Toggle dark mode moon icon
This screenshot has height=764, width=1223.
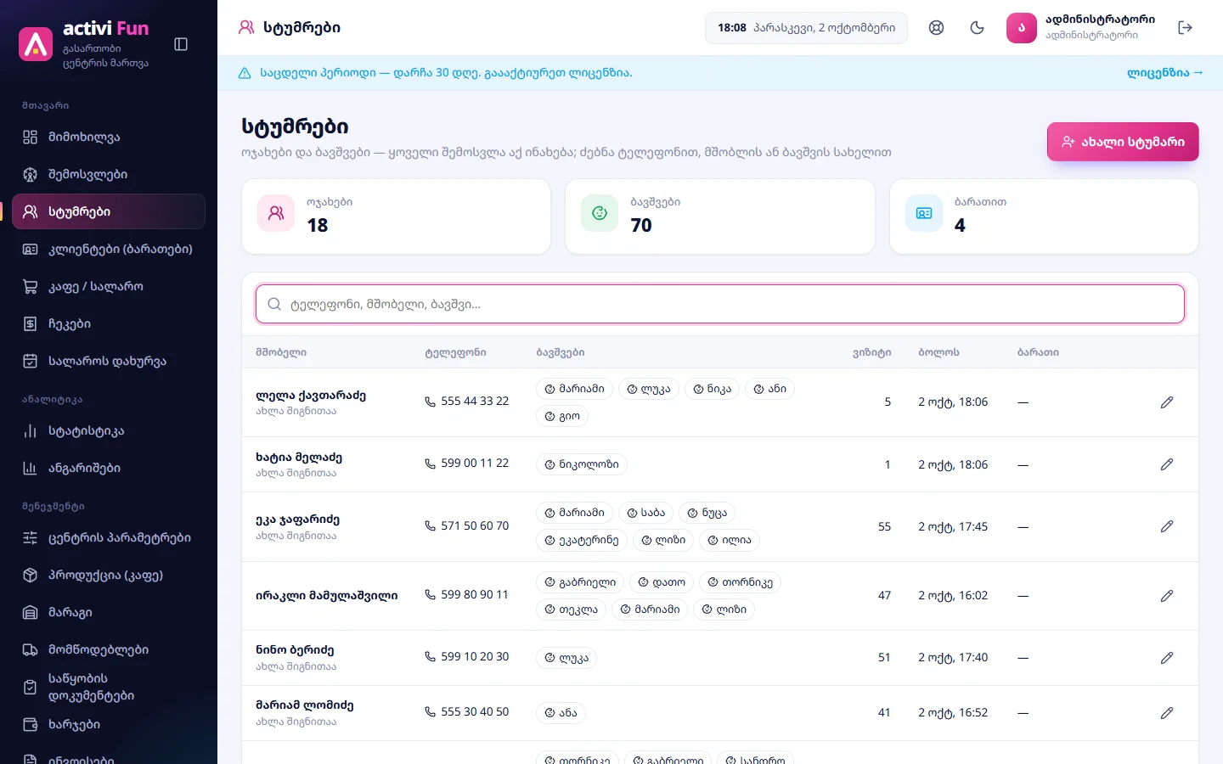[x=977, y=28]
